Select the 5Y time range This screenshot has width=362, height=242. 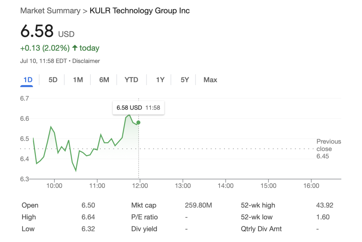185,80
